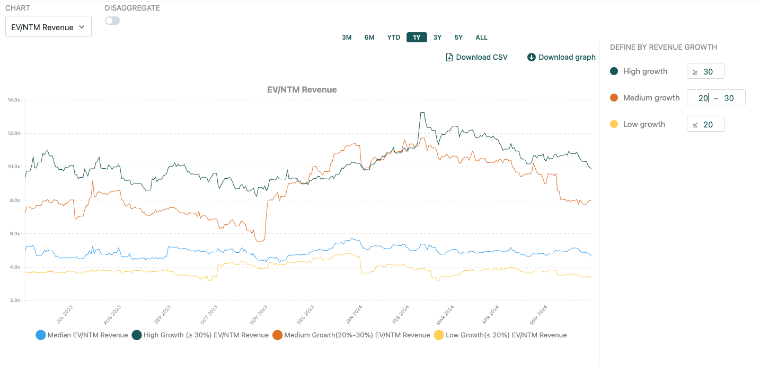This screenshot has width=760, height=367.
Task: Click the Download graph button
Action: (567, 57)
